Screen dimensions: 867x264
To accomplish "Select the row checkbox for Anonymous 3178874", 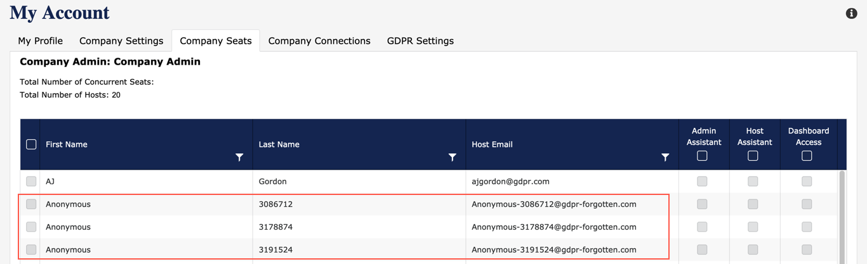I will coord(31,227).
